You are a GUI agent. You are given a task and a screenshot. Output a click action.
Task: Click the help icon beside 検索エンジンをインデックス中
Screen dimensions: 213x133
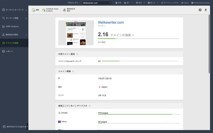90,106
